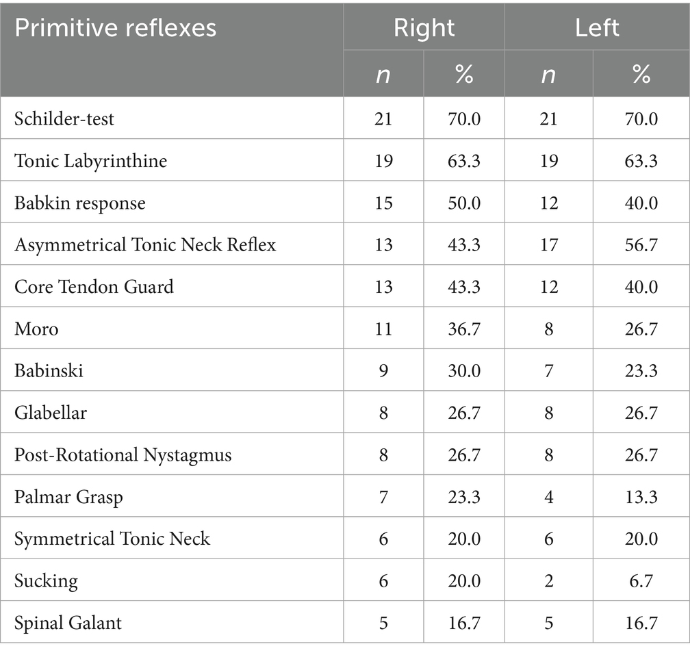Click the Babinski row label
This screenshot has width=690, height=655.
tap(49, 370)
